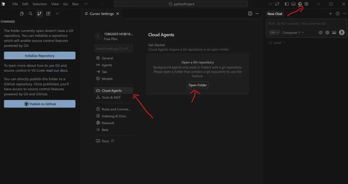Image resolution: width=348 pixels, height=184 pixels.
Task: Open the Source Control view icon
Action: coord(39,14)
